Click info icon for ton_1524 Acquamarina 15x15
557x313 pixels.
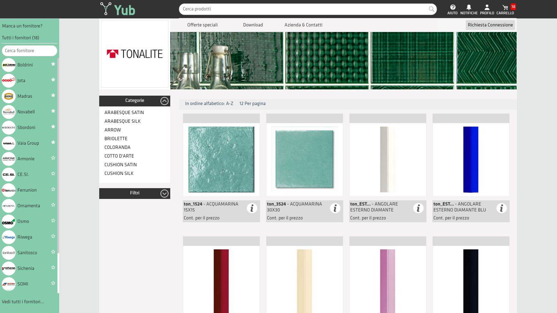pyautogui.click(x=252, y=208)
